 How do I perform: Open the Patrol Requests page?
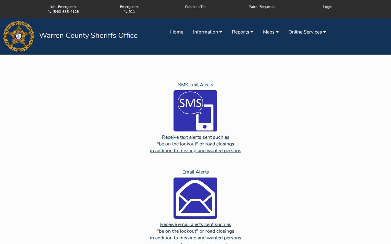coord(261,7)
